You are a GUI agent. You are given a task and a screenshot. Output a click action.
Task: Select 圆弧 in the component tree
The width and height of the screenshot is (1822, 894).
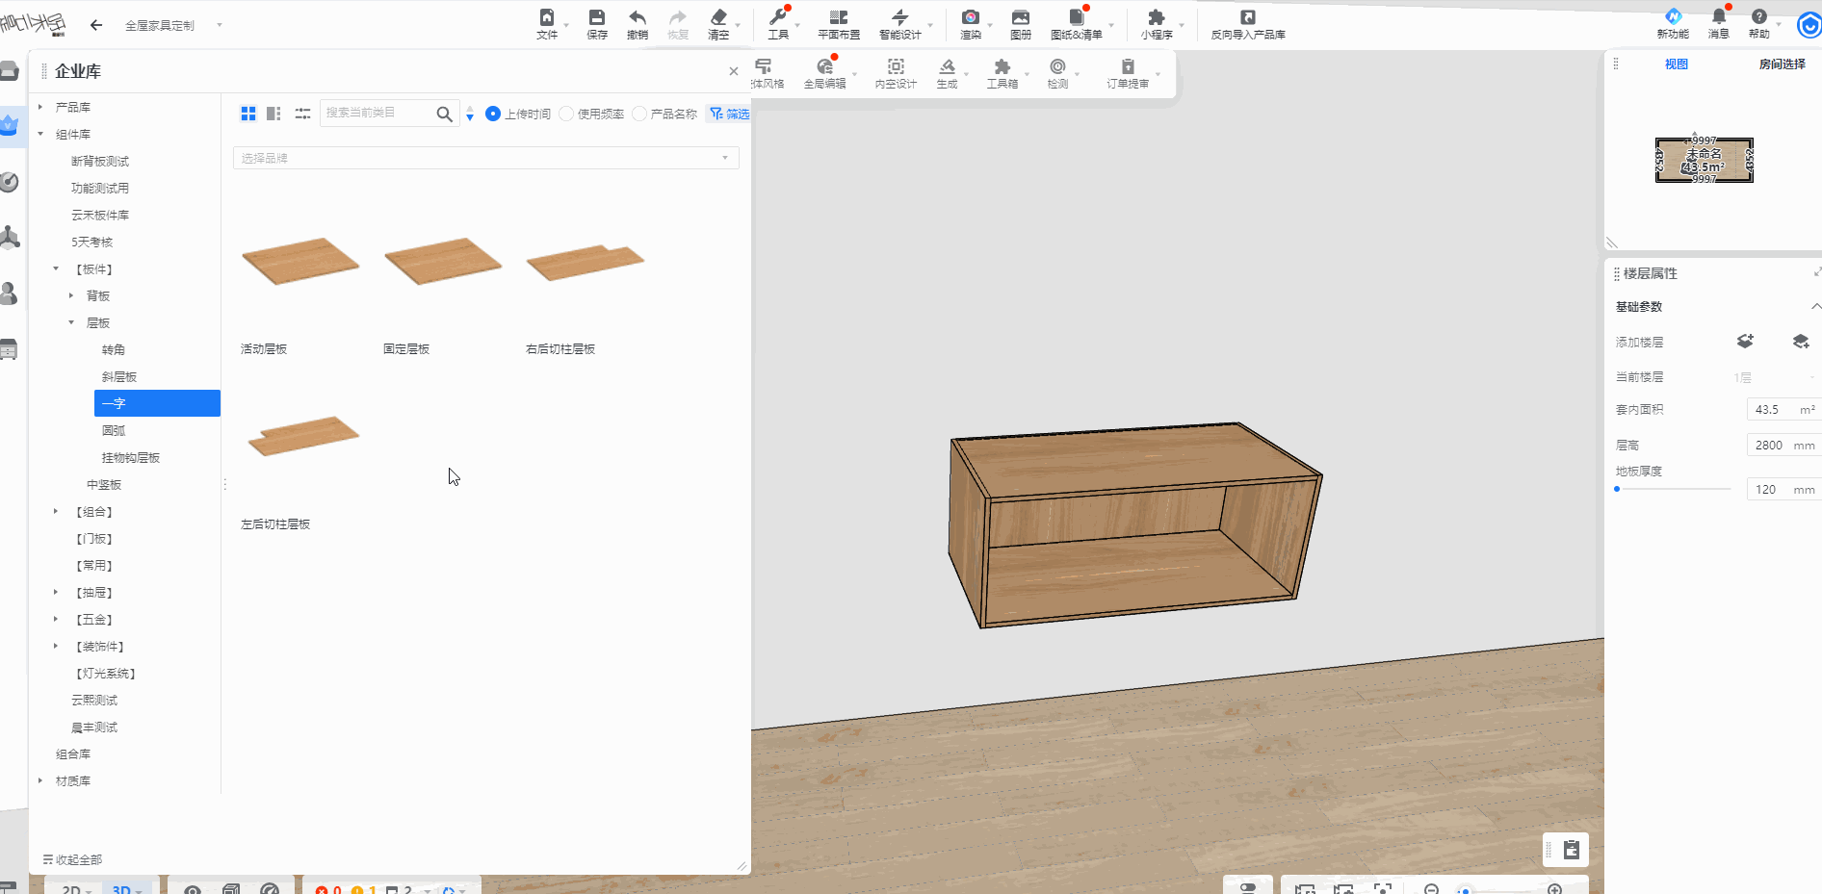(114, 431)
